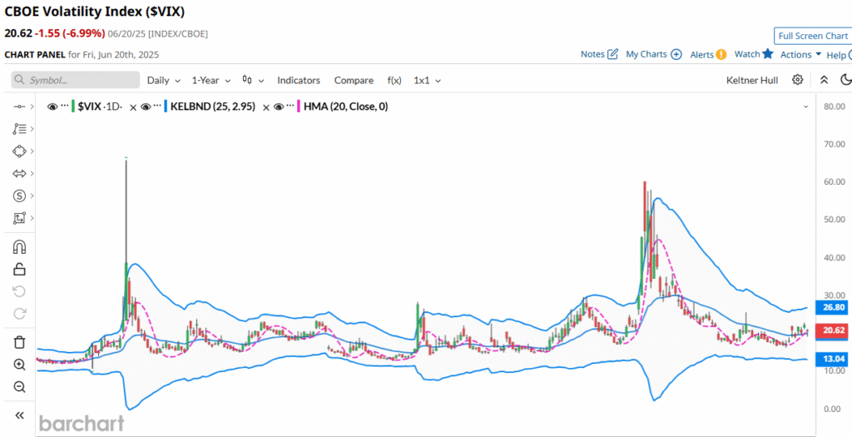
Task: Collapse left toolbar with double-arrow icon
Action: (19, 415)
